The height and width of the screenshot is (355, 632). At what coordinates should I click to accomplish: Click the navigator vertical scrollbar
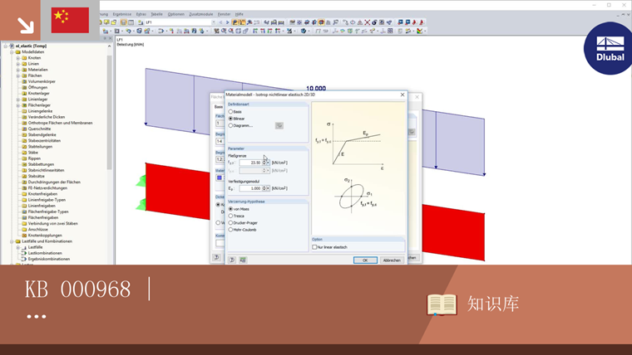point(109,113)
